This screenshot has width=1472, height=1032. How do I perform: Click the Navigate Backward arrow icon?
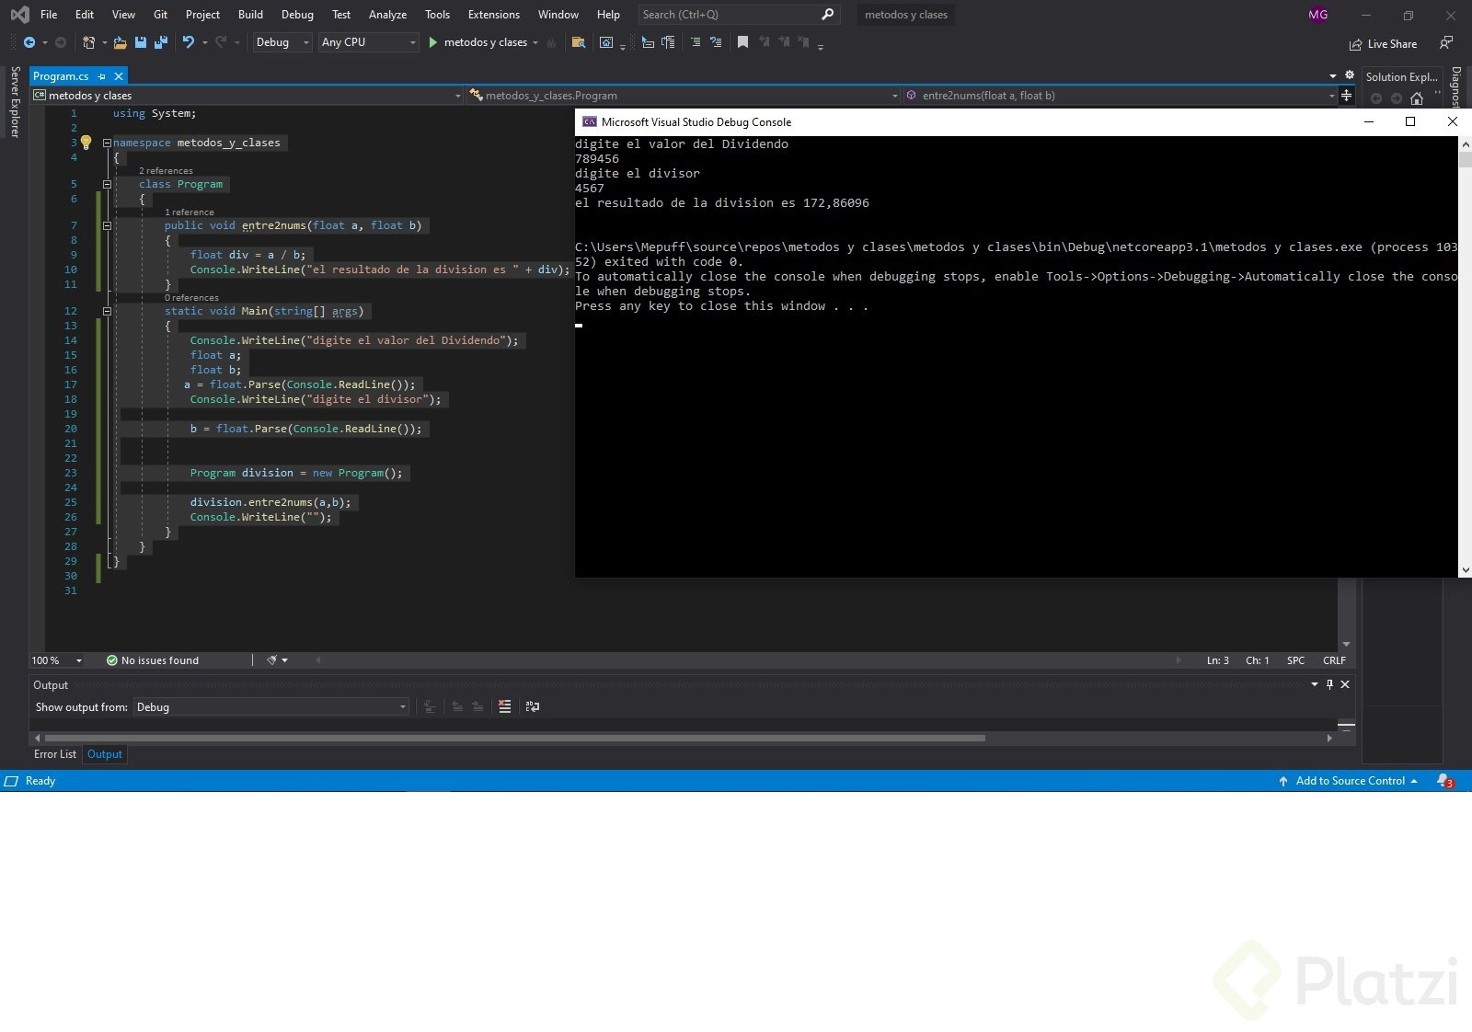click(x=29, y=42)
